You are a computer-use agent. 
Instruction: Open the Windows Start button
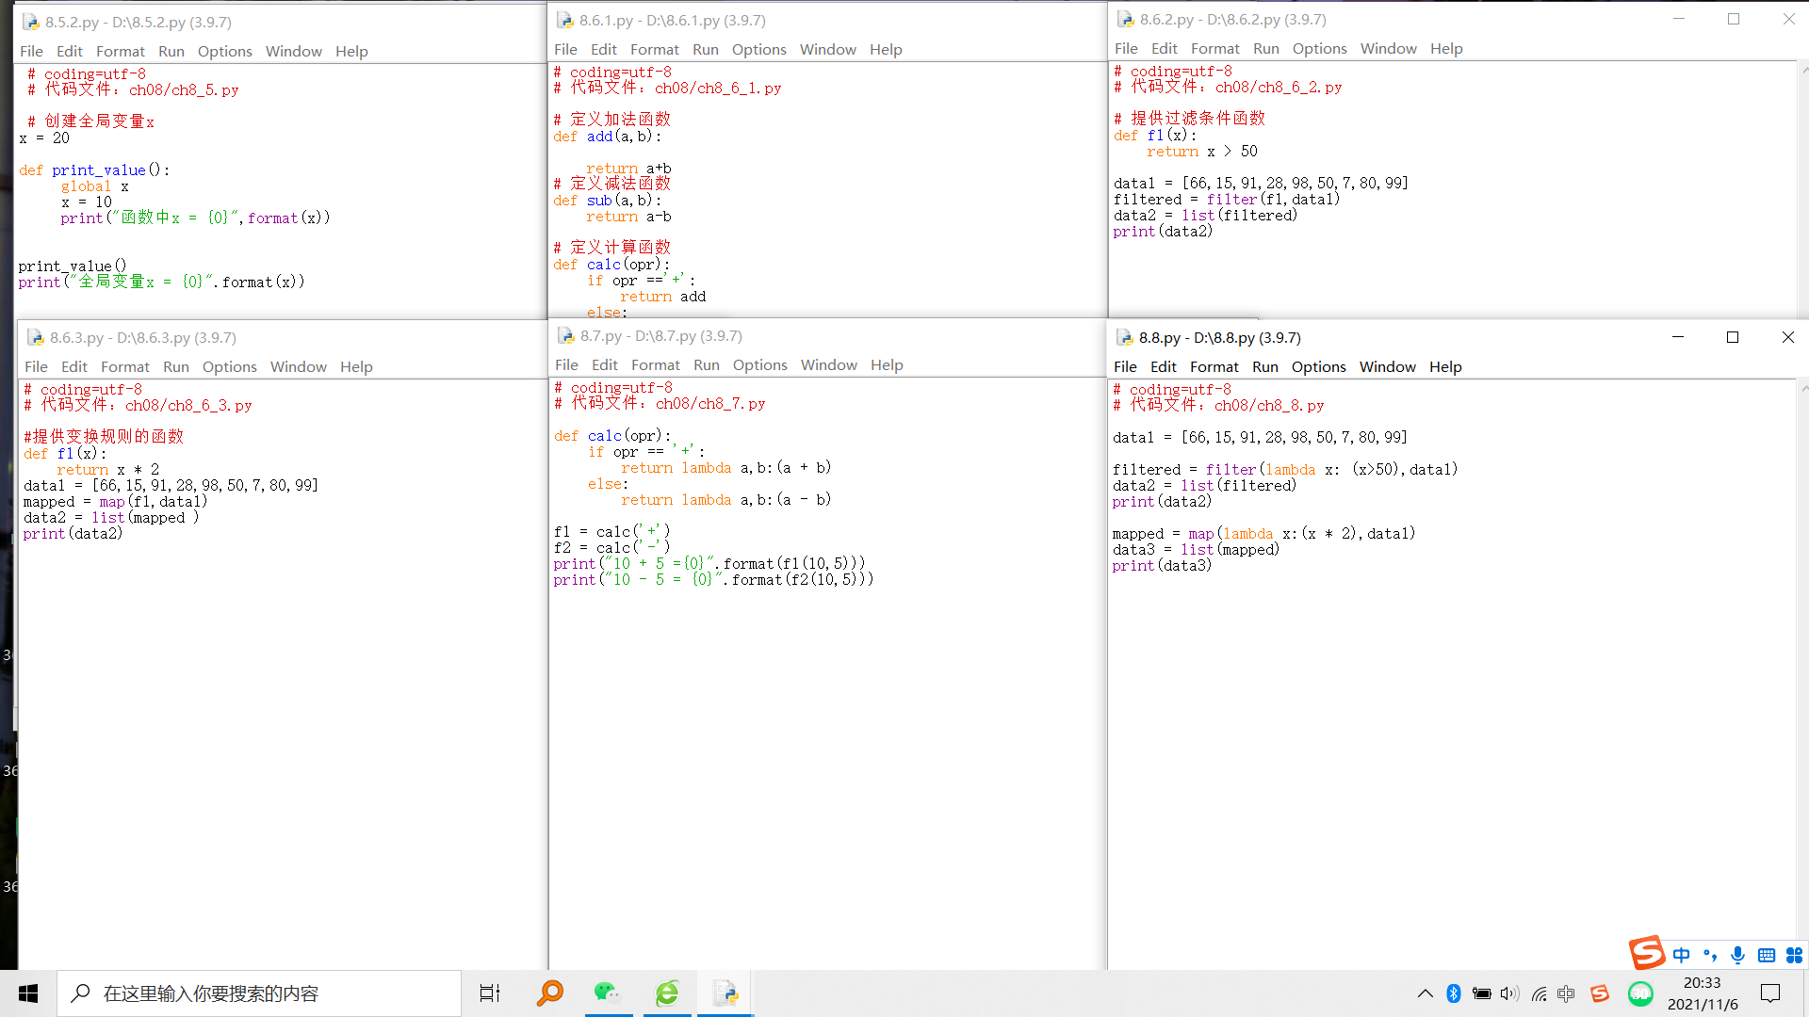pyautogui.click(x=28, y=993)
